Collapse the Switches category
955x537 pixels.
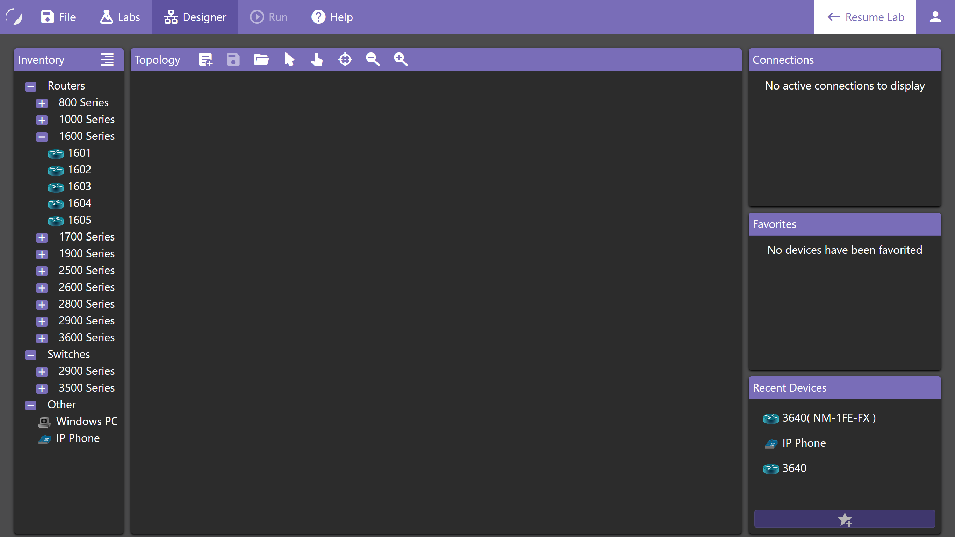point(31,355)
